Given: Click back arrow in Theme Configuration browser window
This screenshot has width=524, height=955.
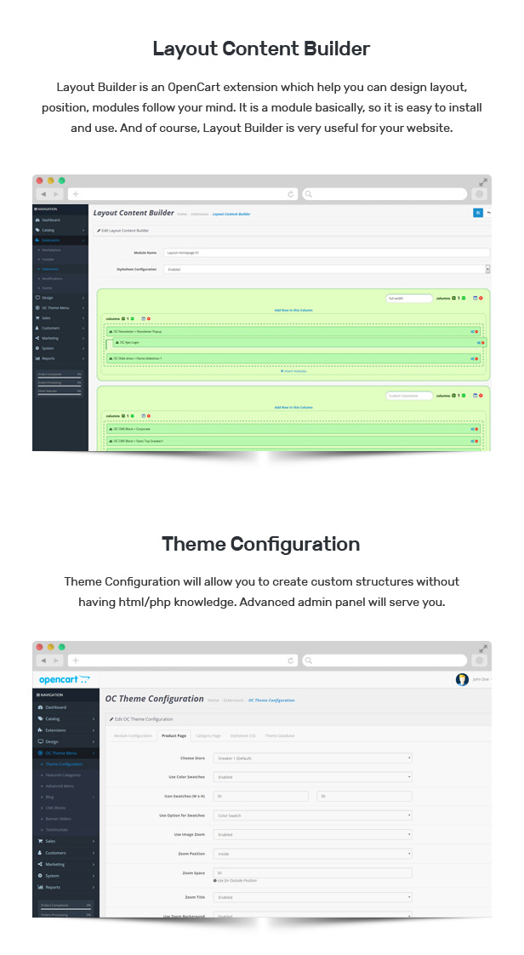Looking at the screenshot, I should click(44, 660).
